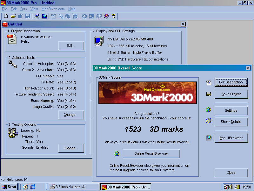The width and height of the screenshot is (254, 191).
Task: Click the Task Scheduler tray icon
Action: tap(226, 187)
